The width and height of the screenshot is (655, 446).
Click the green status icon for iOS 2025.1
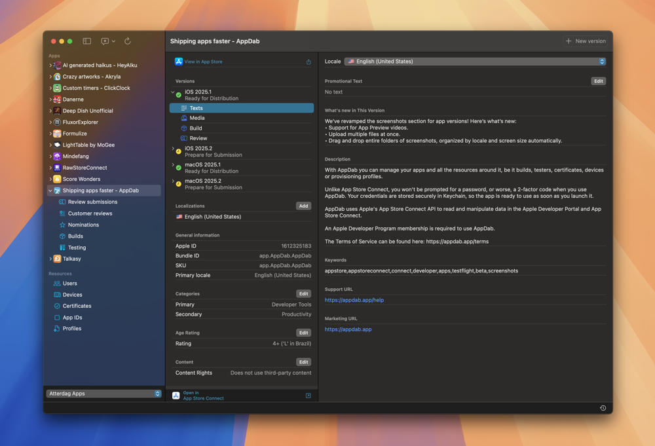(x=179, y=95)
